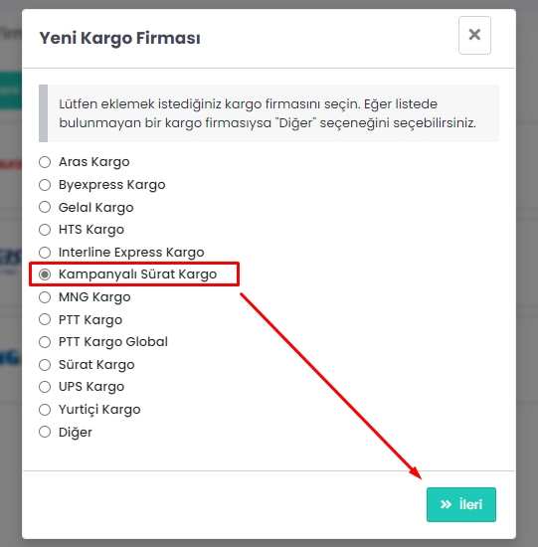538x547 pixels.
Task: Click the MNG Kargo label text
Action: [94, 297]
